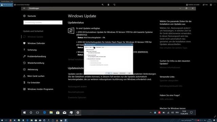Switch to Systemstart tab in the dialog
This screenshot has height=122, width=217.
[99, 47]
